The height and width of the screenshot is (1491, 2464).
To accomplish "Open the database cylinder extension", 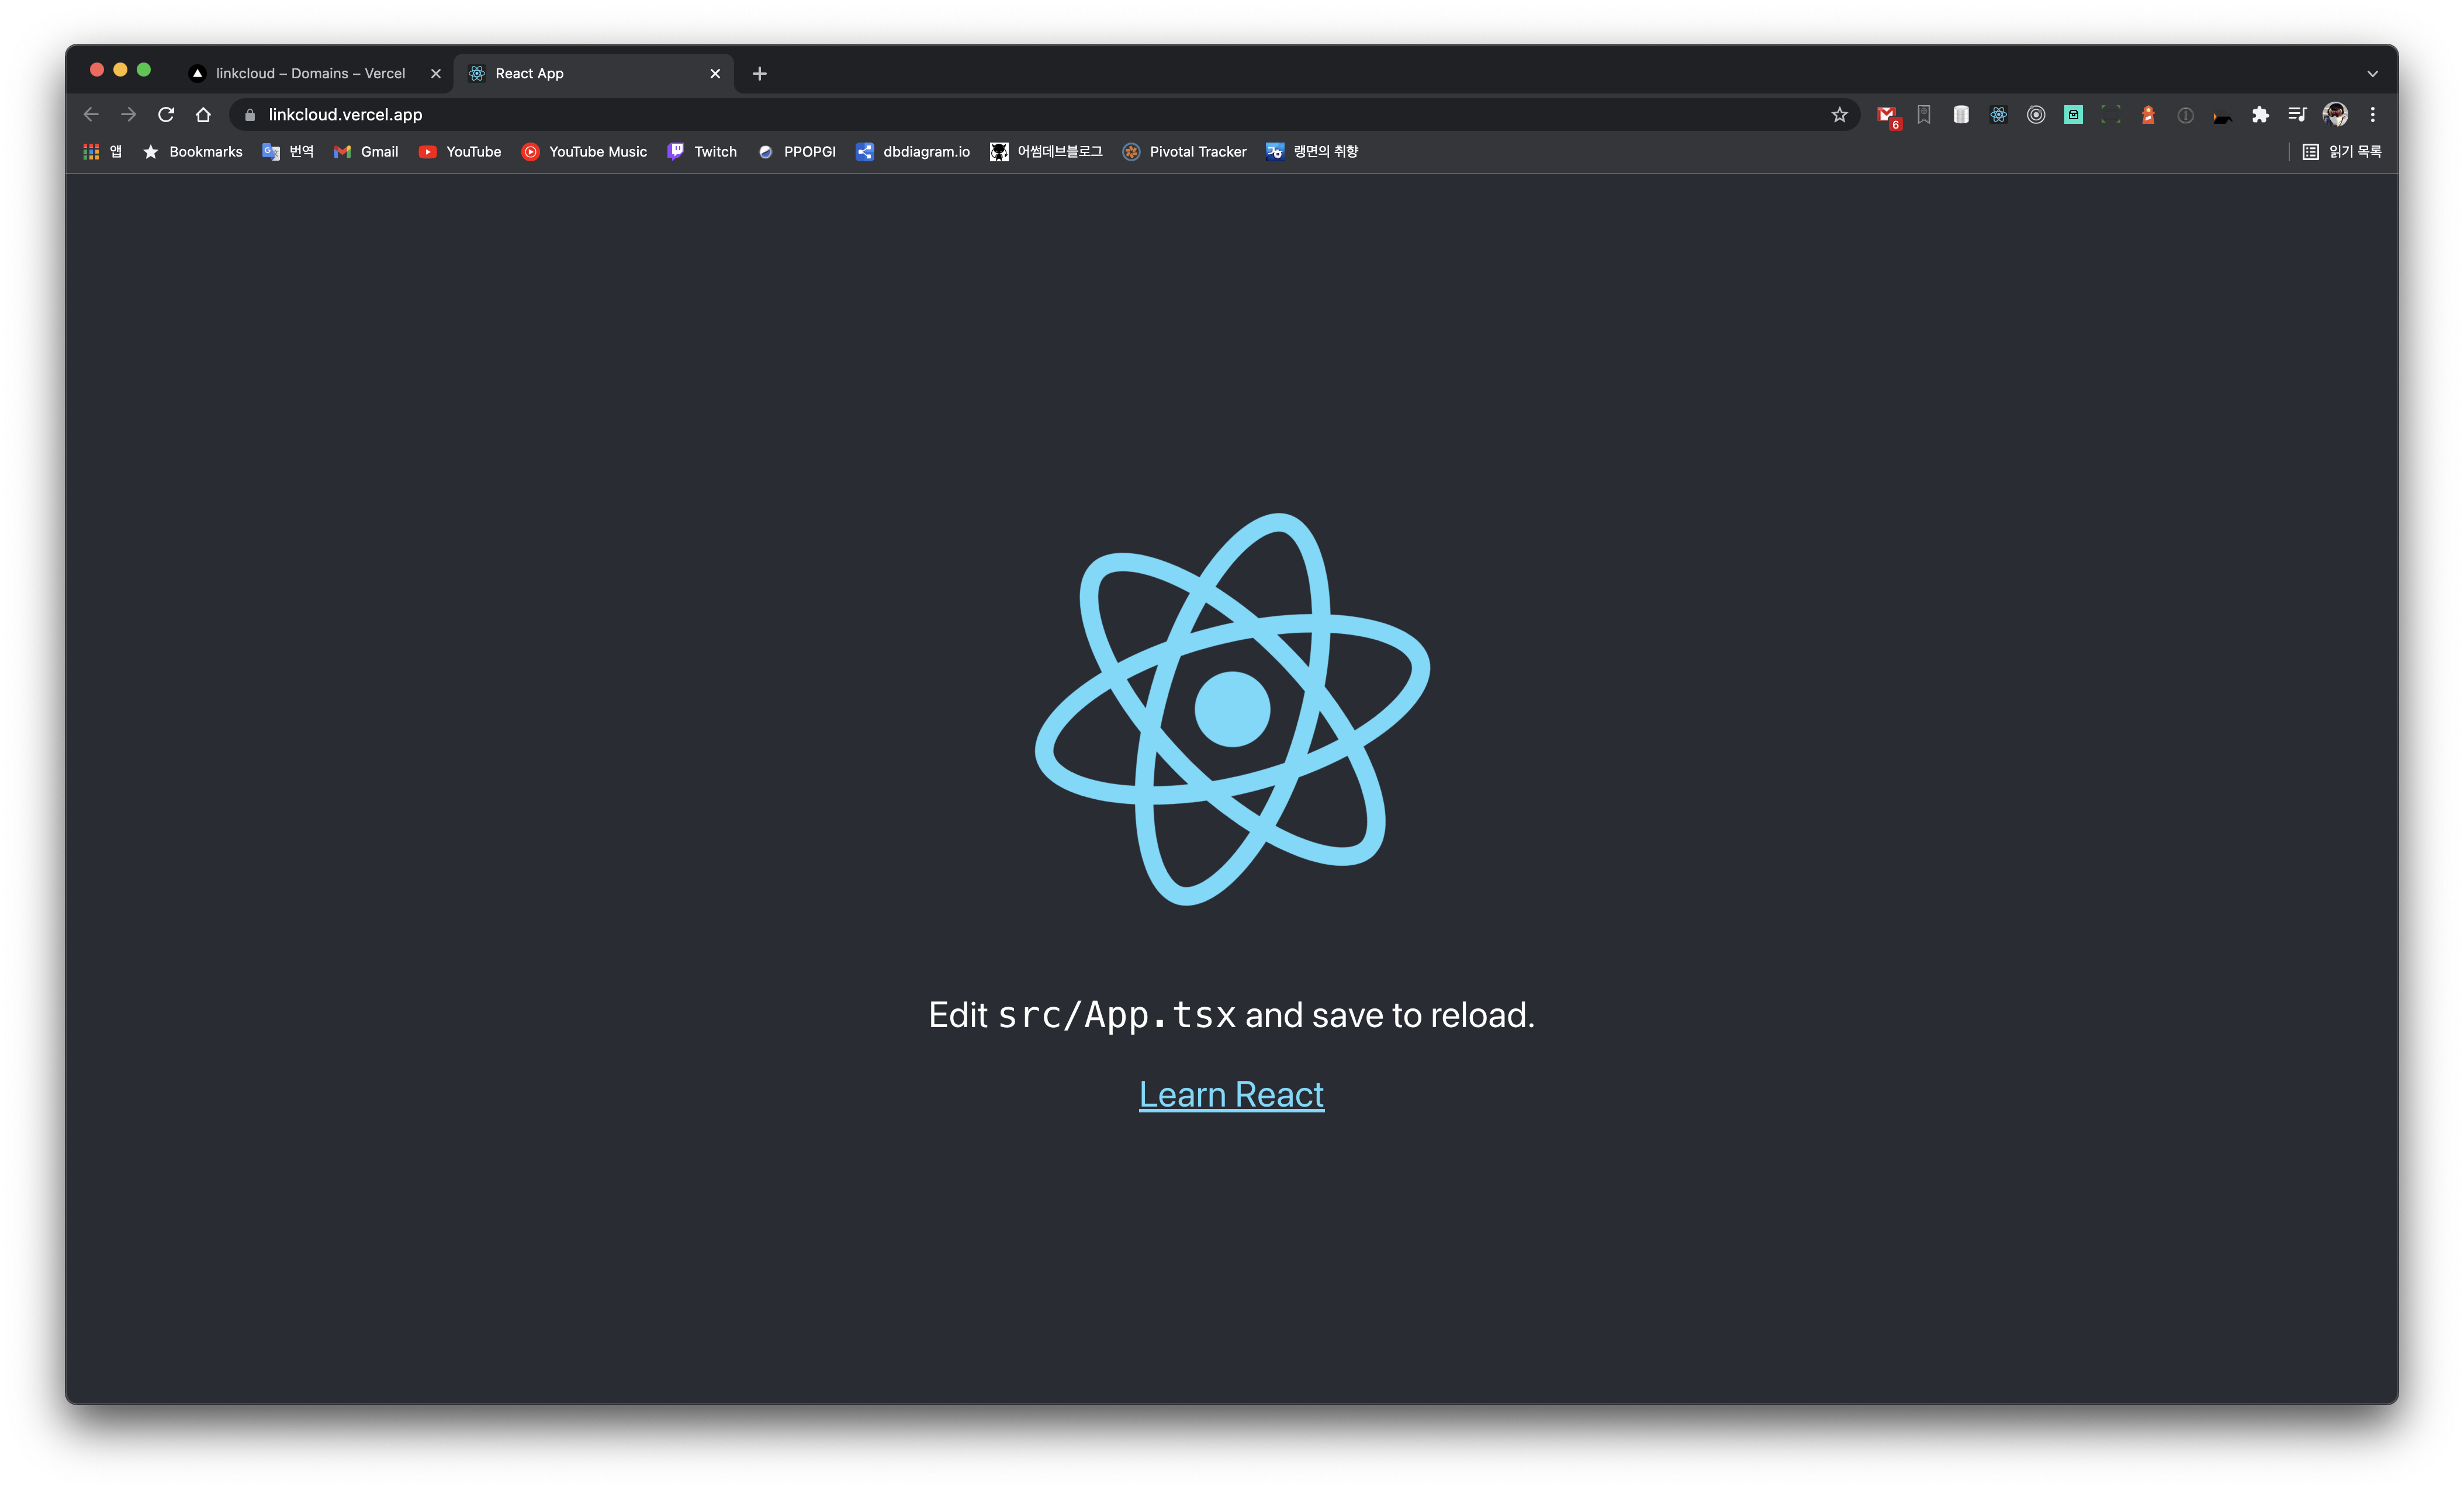I will (x=1961, y=115).
